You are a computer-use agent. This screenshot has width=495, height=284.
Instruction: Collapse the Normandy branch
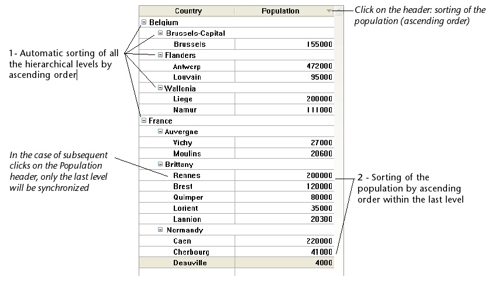(x=160, y=230)
